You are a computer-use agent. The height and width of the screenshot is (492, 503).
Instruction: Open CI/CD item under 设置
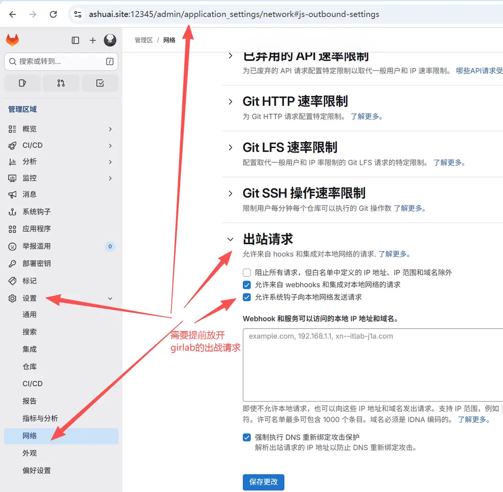33,384
